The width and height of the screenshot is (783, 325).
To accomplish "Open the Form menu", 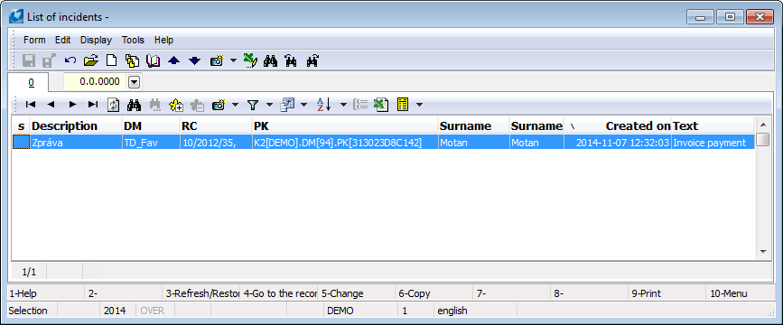I will [34, 40].
